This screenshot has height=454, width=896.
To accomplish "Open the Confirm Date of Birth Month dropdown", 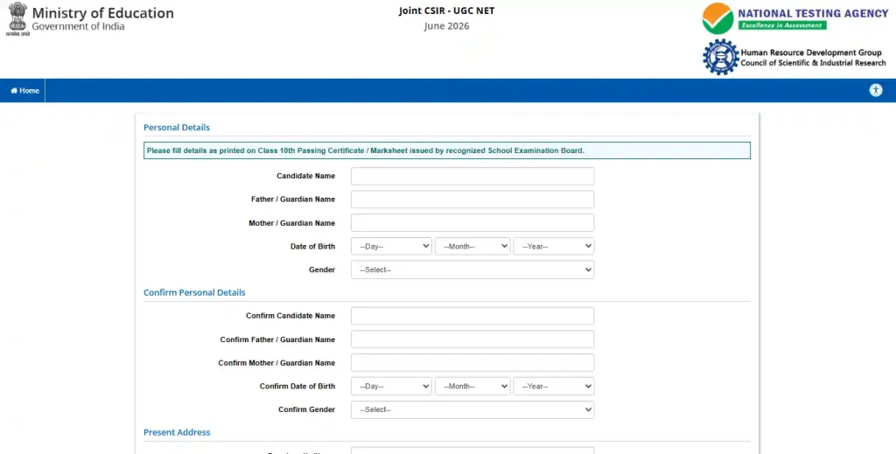I will pos(472,386).
